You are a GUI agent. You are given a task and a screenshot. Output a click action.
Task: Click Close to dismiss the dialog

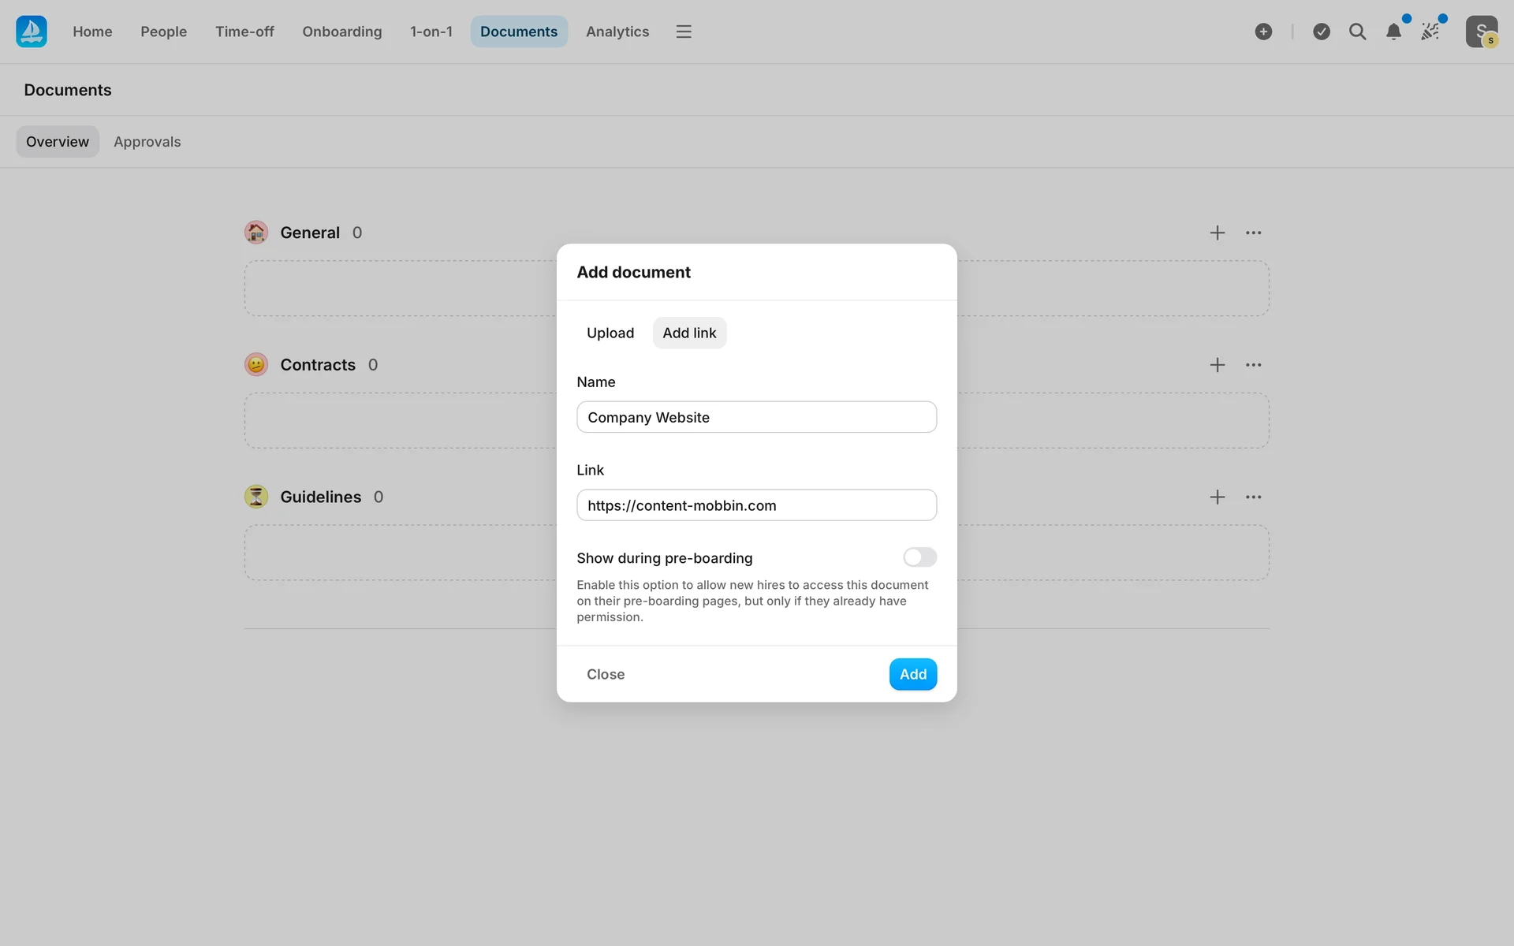coord(605,674)
